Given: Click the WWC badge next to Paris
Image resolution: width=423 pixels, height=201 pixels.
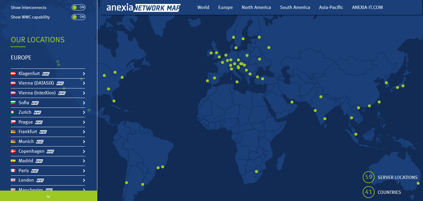Looking at the screenshot, I should click(x=35, y=171).
